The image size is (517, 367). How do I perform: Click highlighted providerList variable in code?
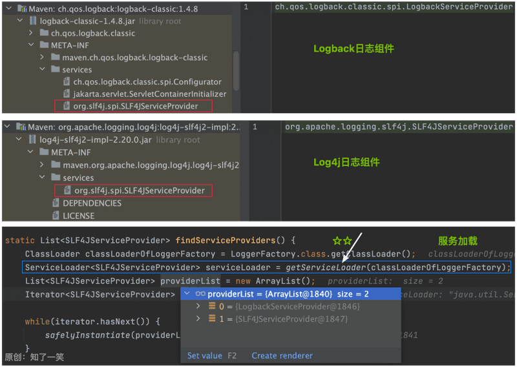[x=190, y=281]
